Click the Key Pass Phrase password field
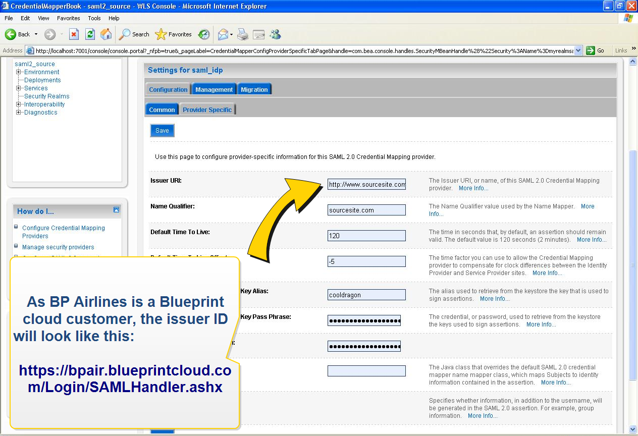The width and height of the screenshot is (638, 436). point(364,320)
